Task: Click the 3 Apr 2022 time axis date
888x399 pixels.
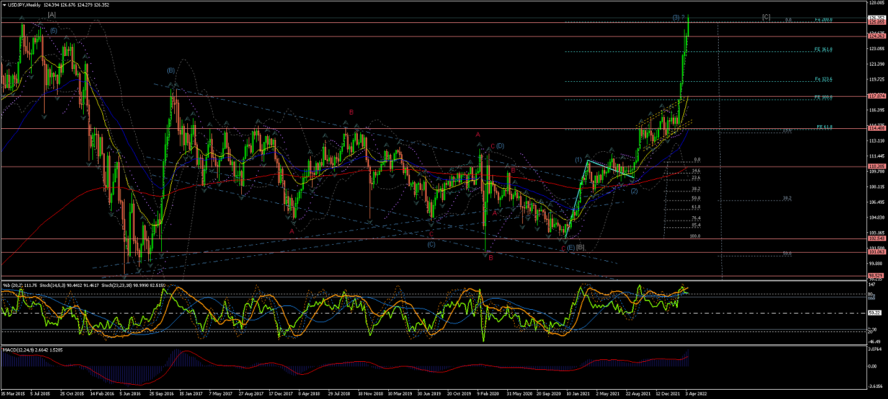Action: (695, 393)
